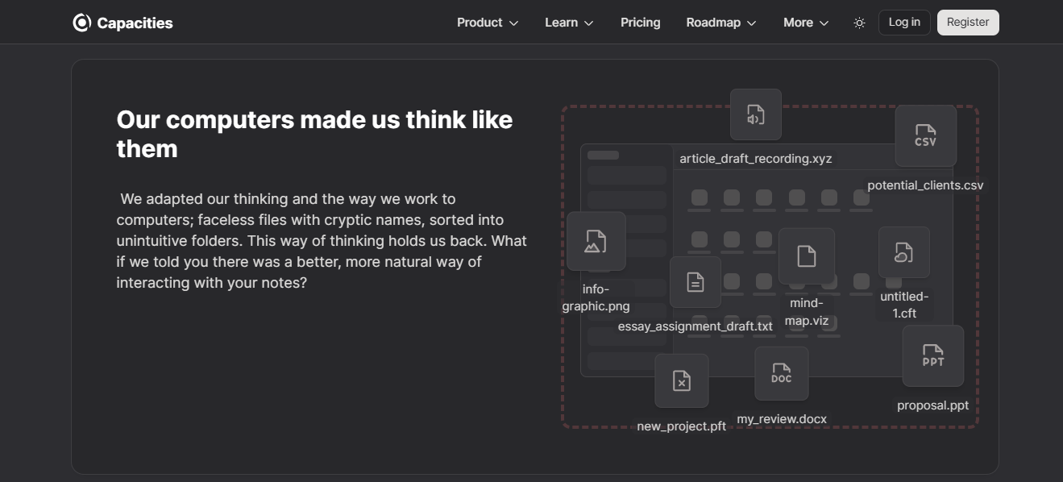Open the More dropdown menu

click(806, 23)
